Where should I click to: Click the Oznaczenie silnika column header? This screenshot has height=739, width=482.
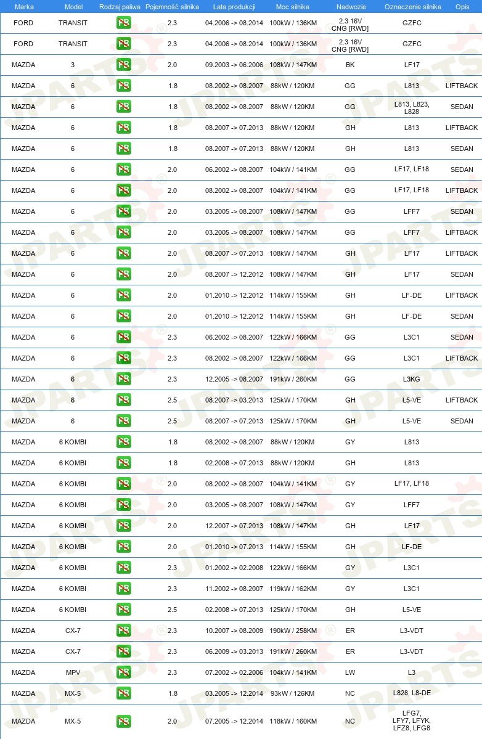coord(413,7)
